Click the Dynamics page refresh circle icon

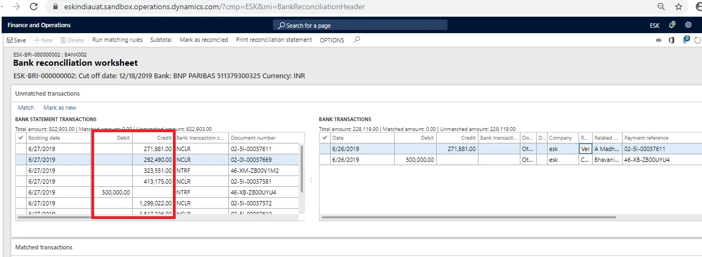(698, 40)
